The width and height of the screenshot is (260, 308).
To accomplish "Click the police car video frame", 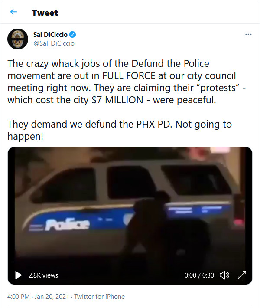I will click(130, 204).
